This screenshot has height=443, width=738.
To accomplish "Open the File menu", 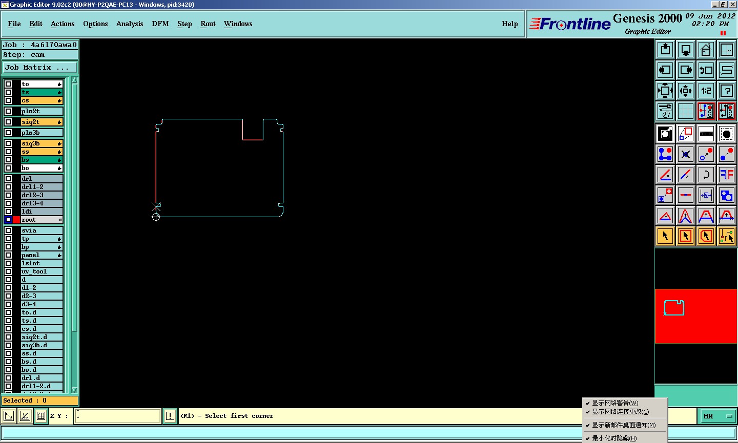I will 14,24.
